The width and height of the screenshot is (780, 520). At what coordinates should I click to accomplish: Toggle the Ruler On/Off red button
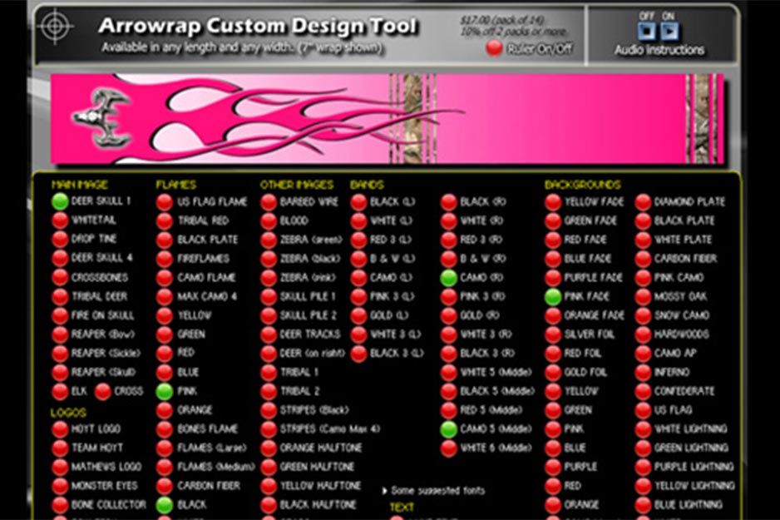494,48
